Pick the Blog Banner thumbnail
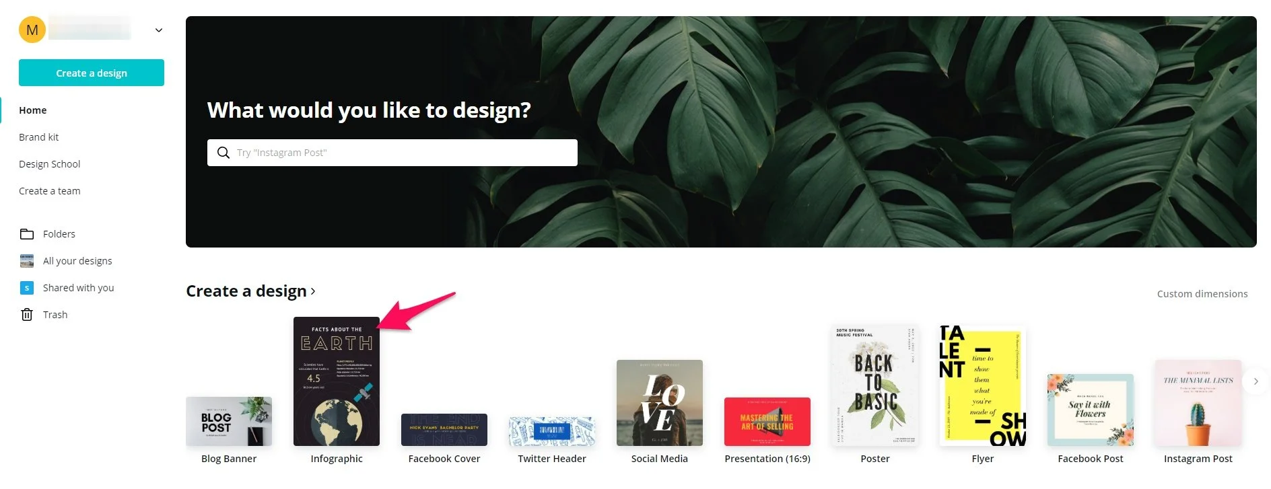Image resolution: width=1271 pixels, height=489 pixels. pyautogui.click(x=229, y=421)
